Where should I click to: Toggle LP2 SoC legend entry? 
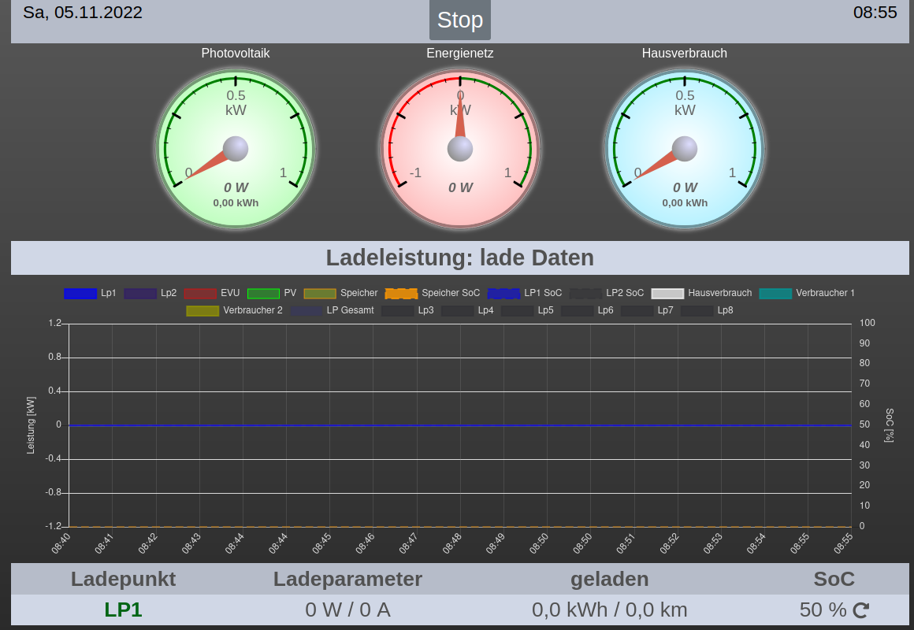click(607, 293)
